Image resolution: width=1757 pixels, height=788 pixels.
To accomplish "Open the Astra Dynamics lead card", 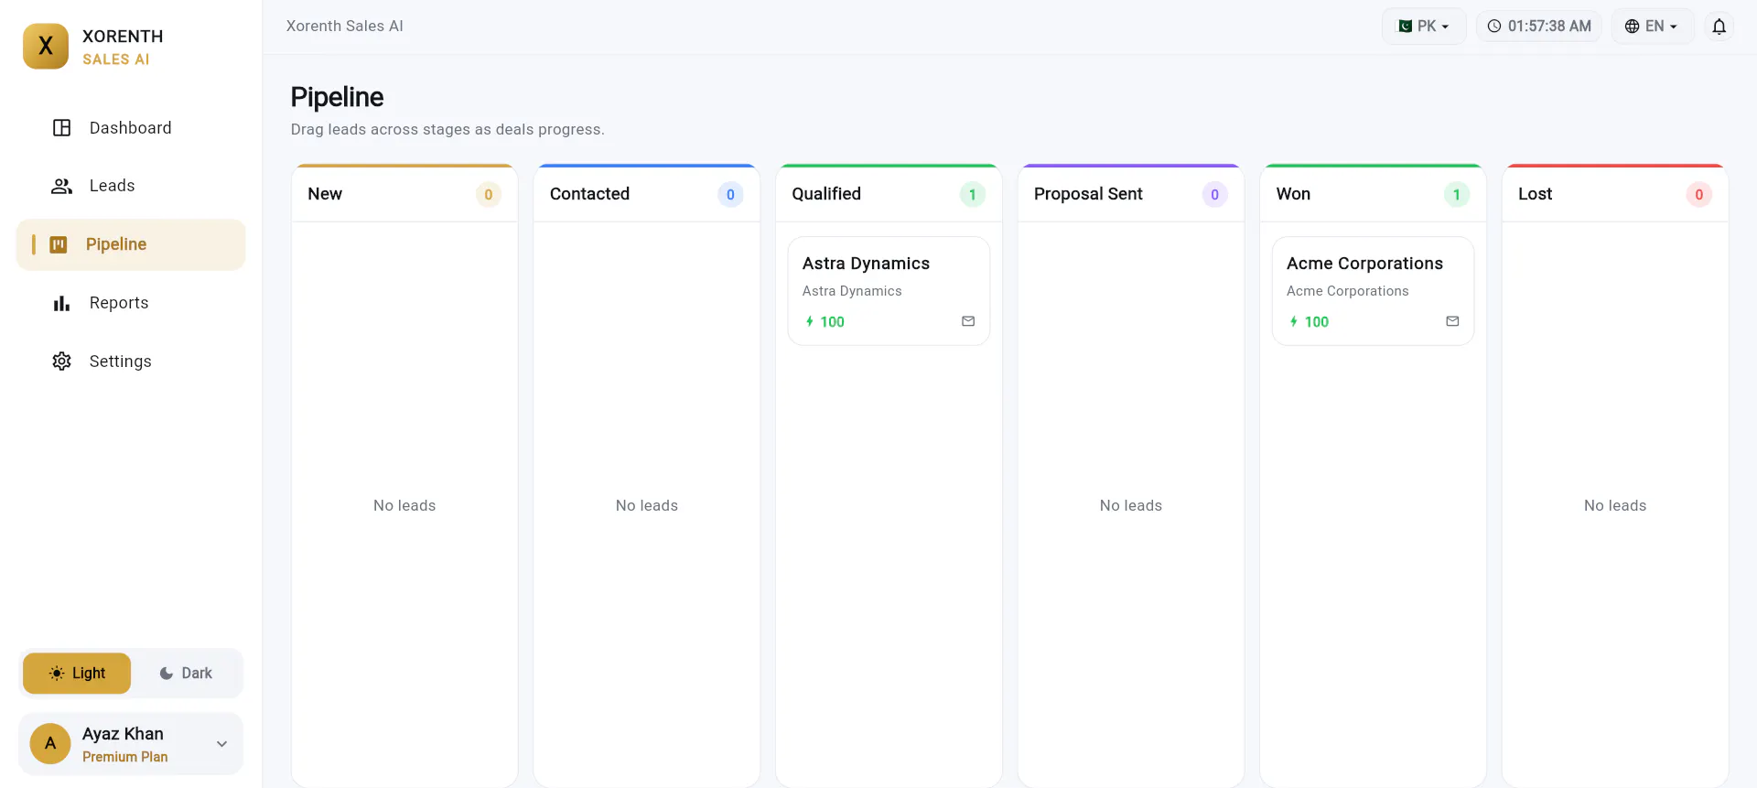I will (x=889, y=291).
